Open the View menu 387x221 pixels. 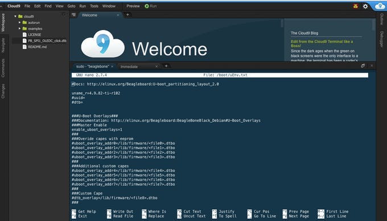coord(60,6)
